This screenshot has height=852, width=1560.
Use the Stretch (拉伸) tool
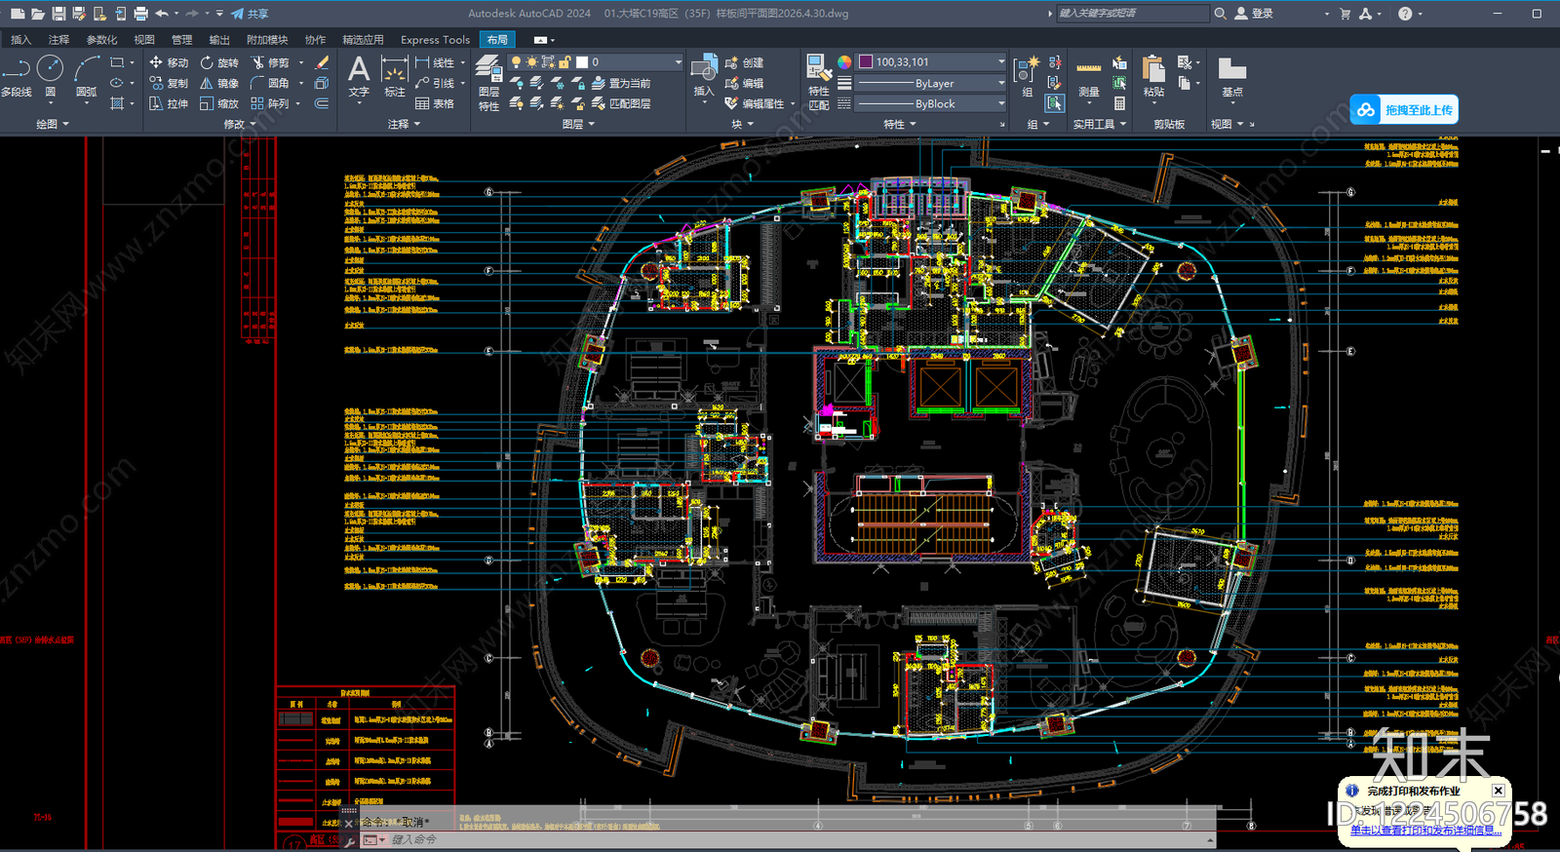coord(169,103)
